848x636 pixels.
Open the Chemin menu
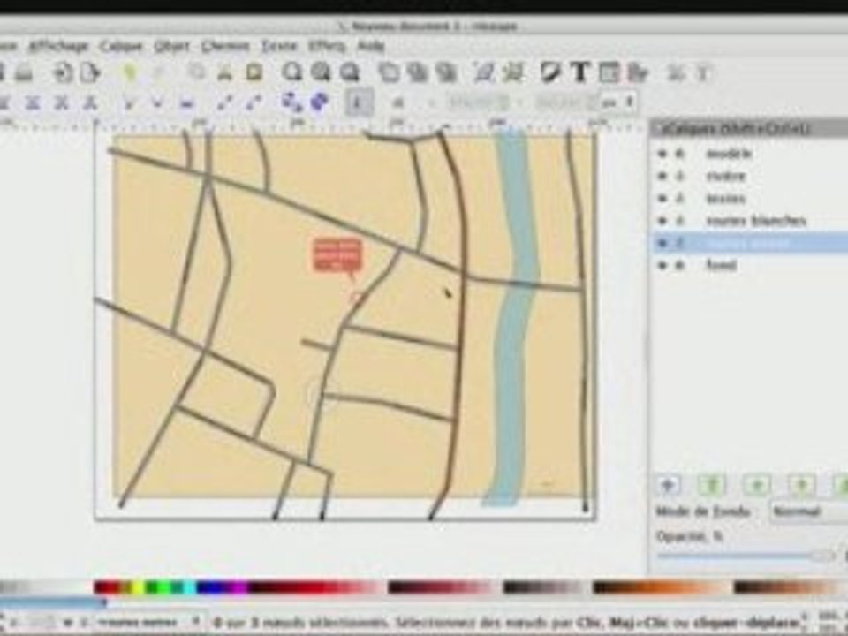pos(225,46)
